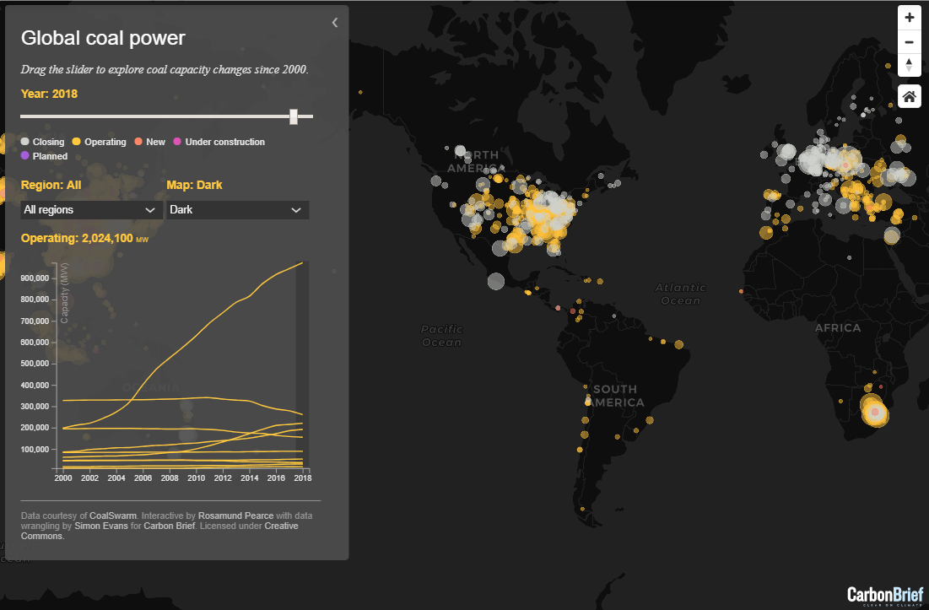Click the year slider handle at 2018

click(294, 116)
